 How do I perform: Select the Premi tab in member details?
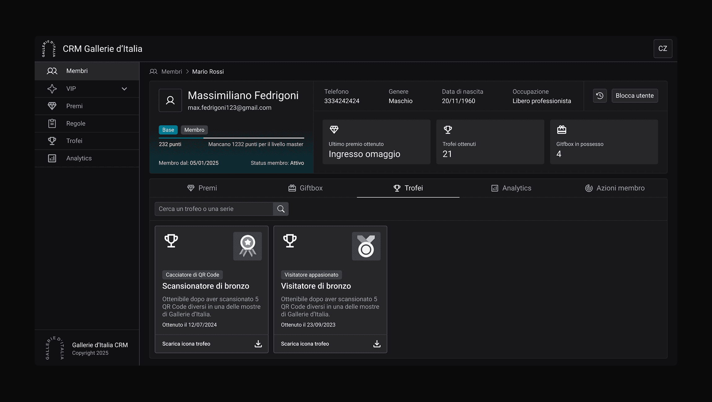pos(202,188)
